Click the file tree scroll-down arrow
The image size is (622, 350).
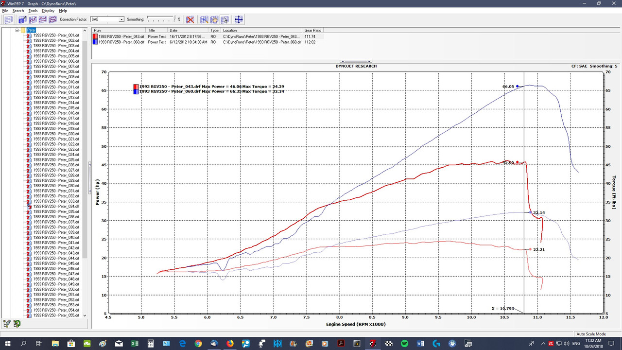pyautogui.click(x=85, y=315)
